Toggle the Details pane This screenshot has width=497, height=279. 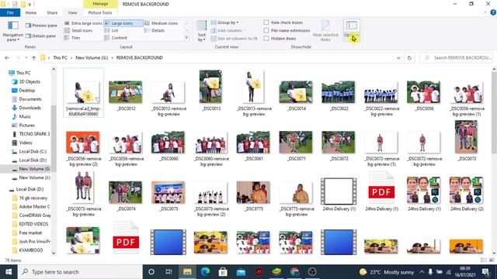tap(40, 36)
